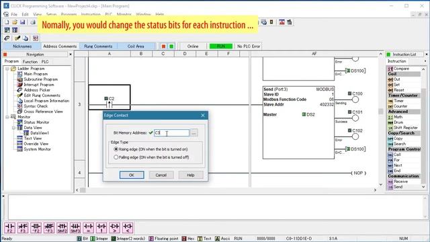
Task: Click the red Stop PLC button
Action: pyautogui.click(x=163, y=46)
